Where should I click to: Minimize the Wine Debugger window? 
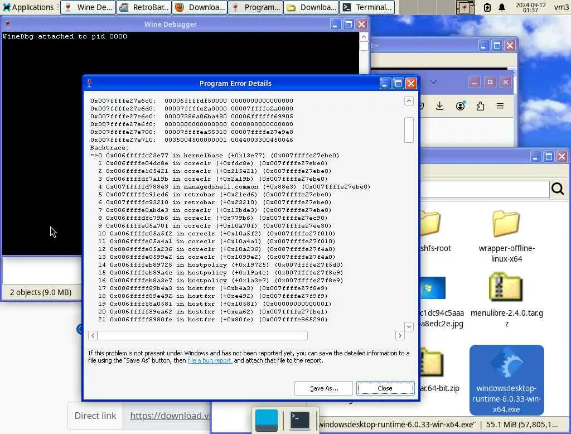click(x=335, y=25)
